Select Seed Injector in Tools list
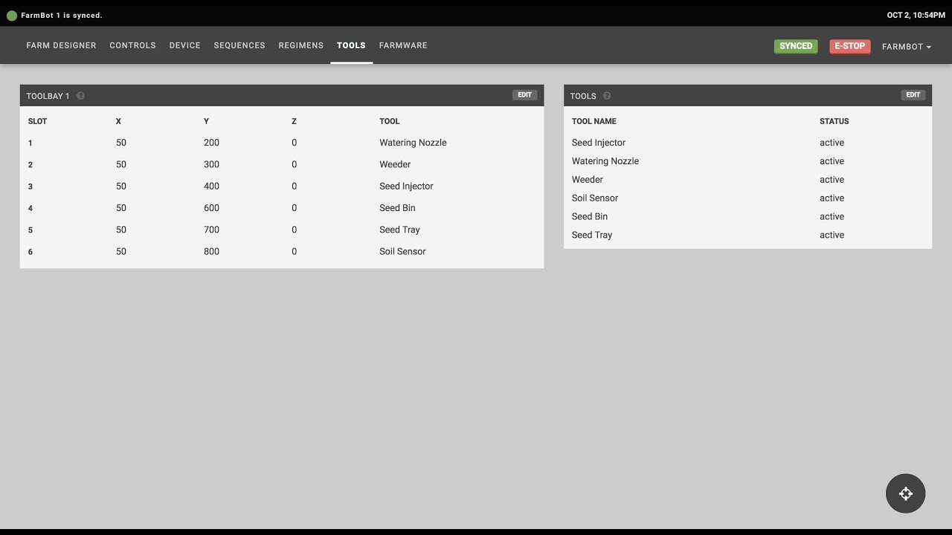Image resolution: width=952 pixels, height=535 pixels. pyautogui.click(x=599, y=143)
